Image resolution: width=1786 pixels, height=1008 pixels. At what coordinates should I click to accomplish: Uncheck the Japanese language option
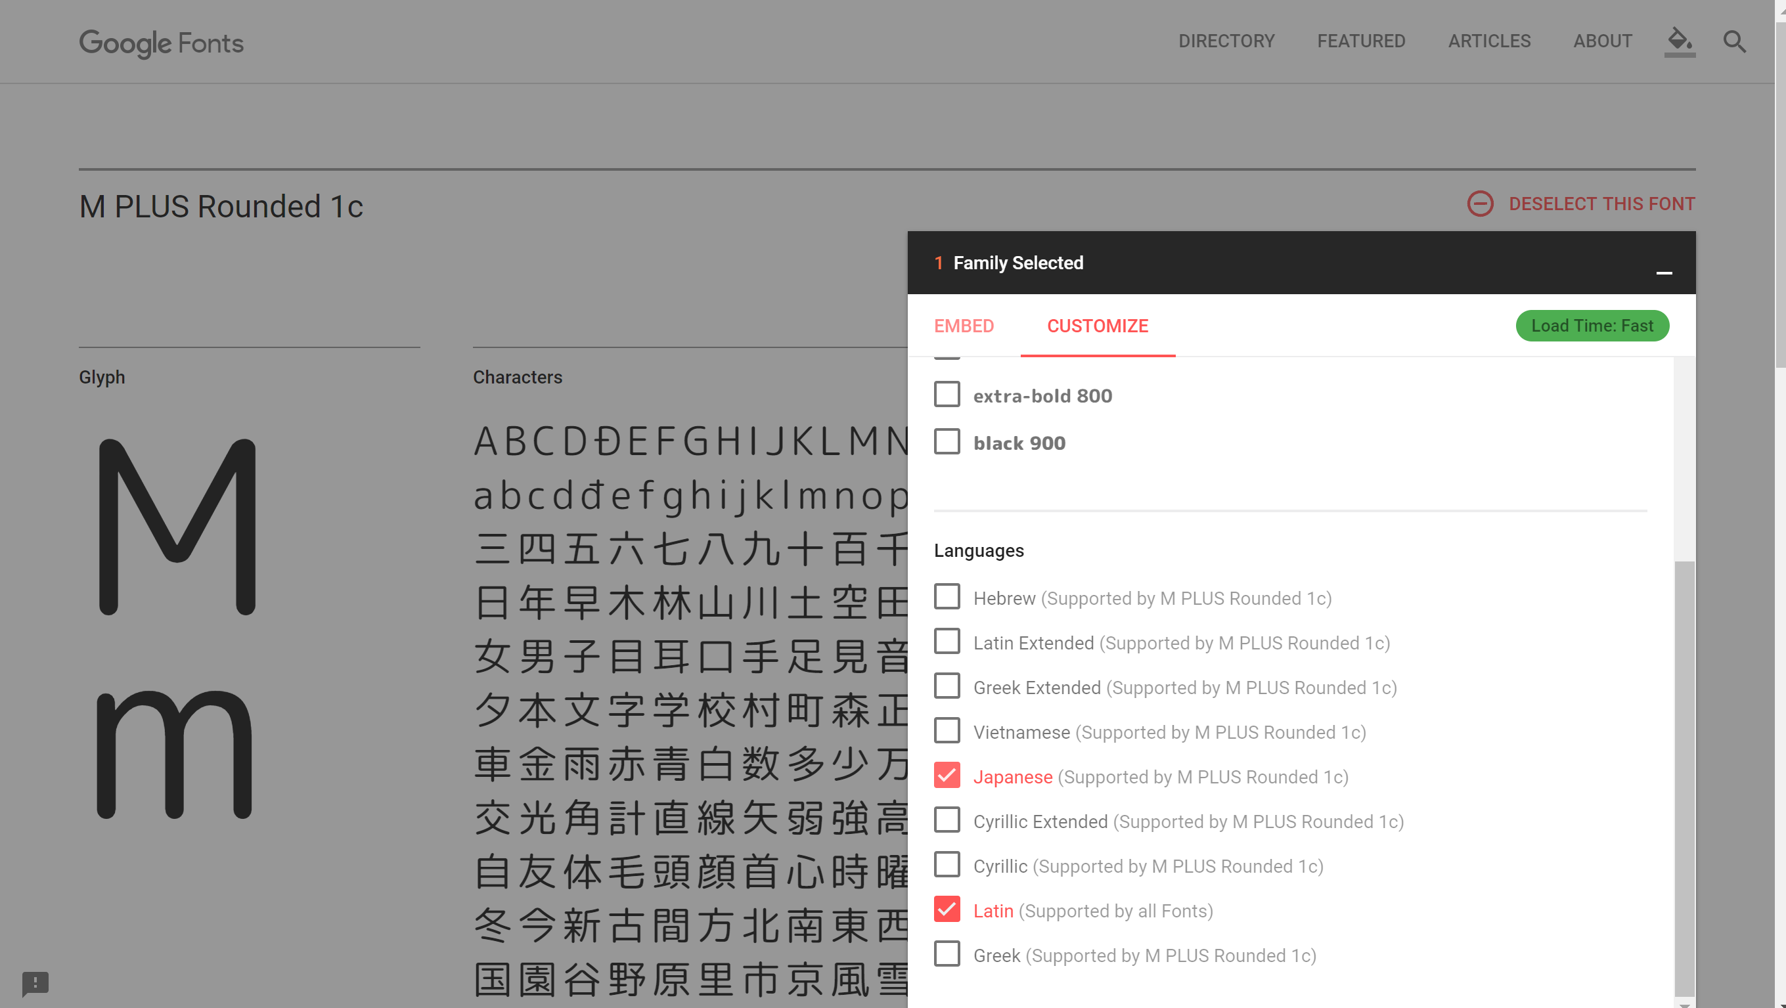(x=947, y=775)
